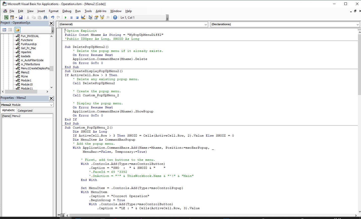361x219 pixels.
Task: Open Microsoft Visual Basic help icon
Action: tap(115, 17)
